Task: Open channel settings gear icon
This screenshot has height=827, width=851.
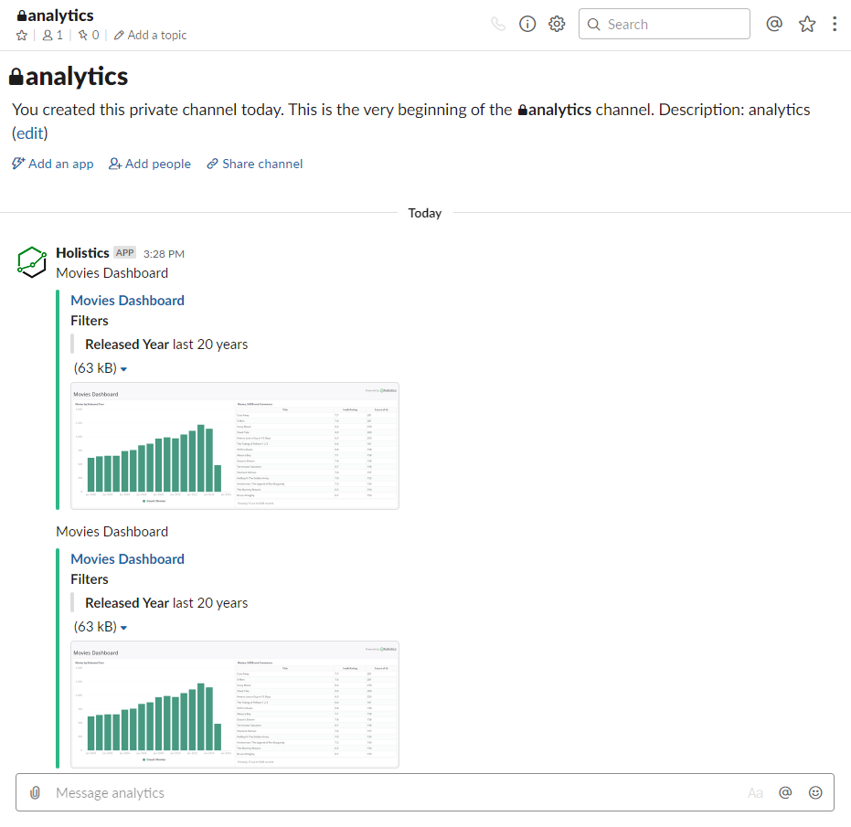Action: click(557, 25)
